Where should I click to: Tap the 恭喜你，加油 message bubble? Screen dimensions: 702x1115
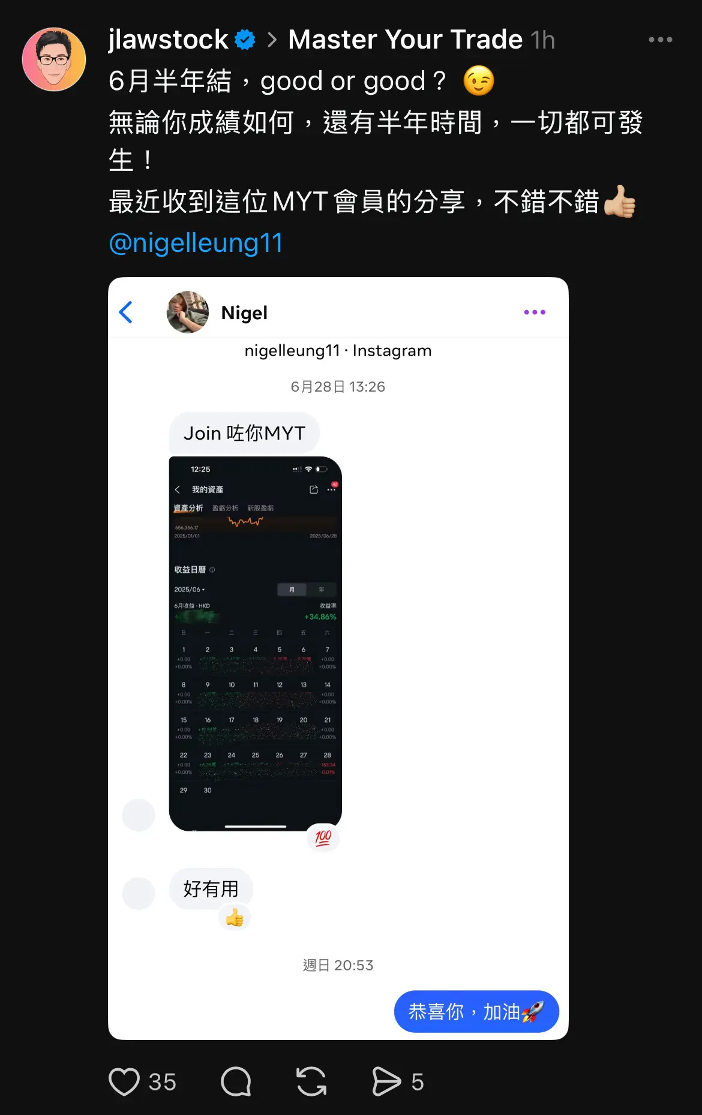[x=476, y=1011]
